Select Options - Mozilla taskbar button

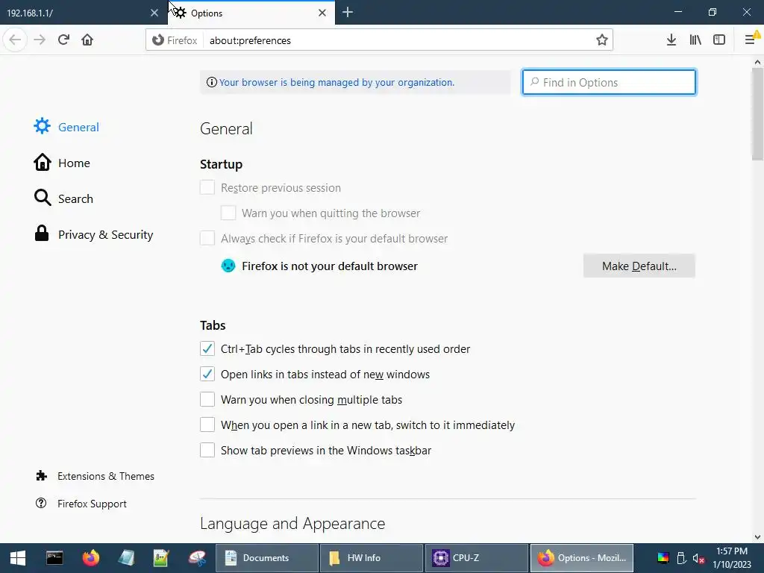pos(582,558)
